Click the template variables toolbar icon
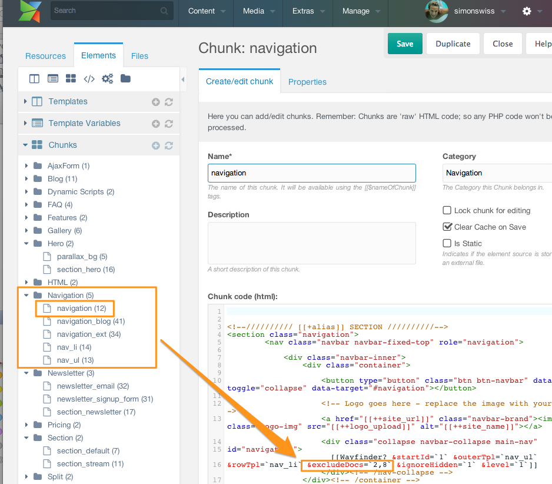Image resolution: width=552 pixels, height=484 pixels. pyautogui.click(x=53, y=79)
